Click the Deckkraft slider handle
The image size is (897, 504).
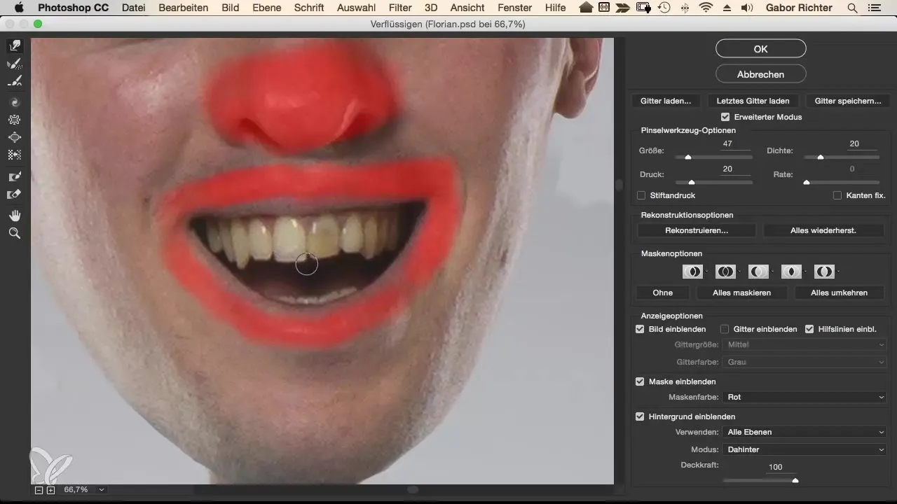pos(795,480)
